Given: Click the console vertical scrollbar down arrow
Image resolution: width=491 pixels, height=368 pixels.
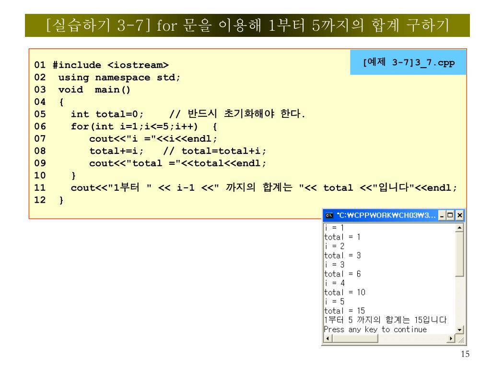Looking at the screenshot, I should (459, 330).
